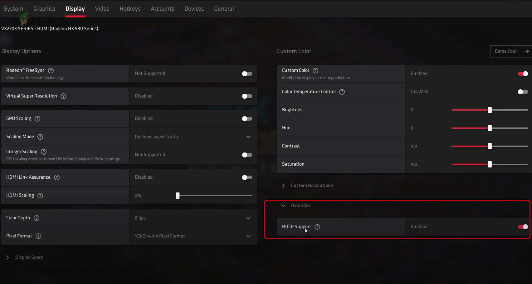Image resolution: width=532 pixels, height=284 pixels.
Task: Expand the Display Specs section
Action: point(7,257)
